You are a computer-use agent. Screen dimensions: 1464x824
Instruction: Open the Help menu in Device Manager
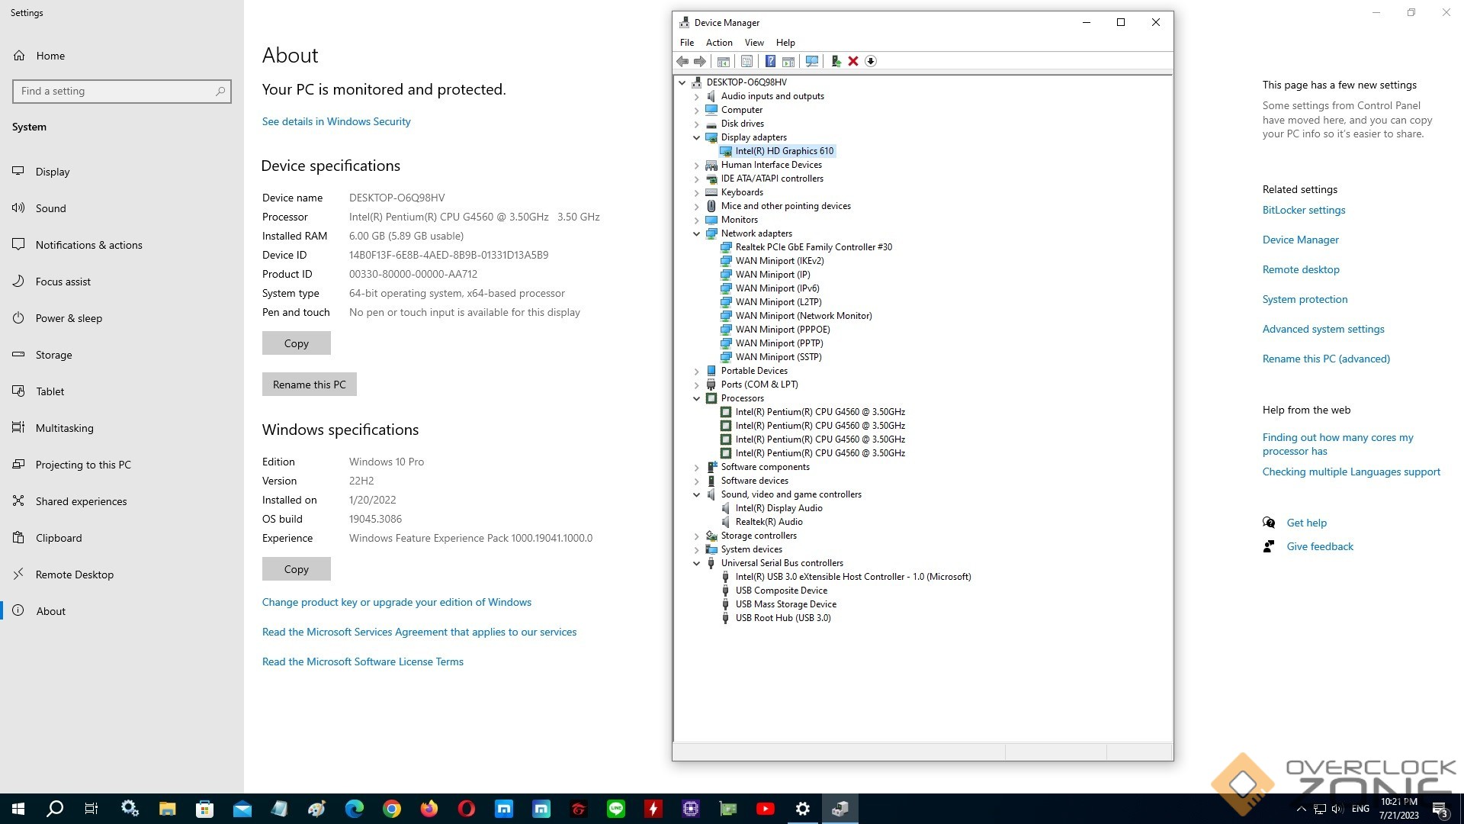coord(785,43)
